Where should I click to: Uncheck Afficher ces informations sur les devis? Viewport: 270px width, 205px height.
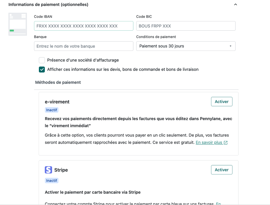(42, 70)
